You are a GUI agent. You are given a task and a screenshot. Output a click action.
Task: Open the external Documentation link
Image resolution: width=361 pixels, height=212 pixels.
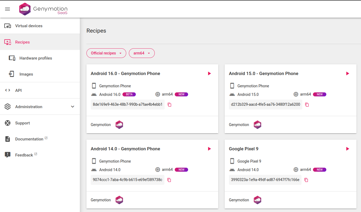(x=29, y=139)
